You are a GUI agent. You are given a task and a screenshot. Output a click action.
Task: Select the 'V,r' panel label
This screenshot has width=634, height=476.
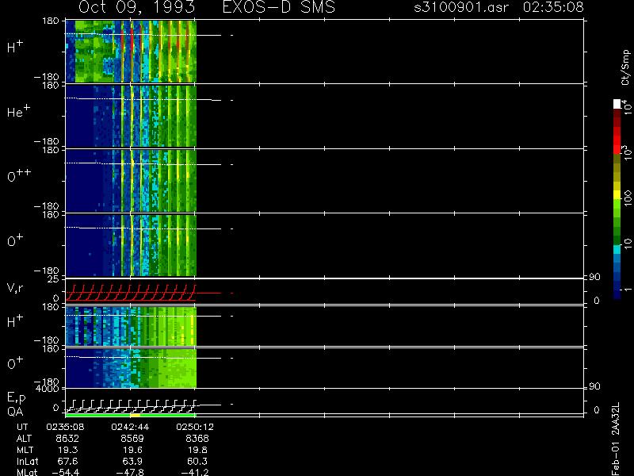point(15,288)
